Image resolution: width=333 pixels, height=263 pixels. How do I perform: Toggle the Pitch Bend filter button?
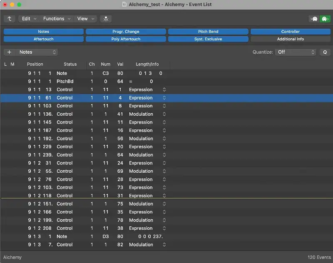[208, 32]
